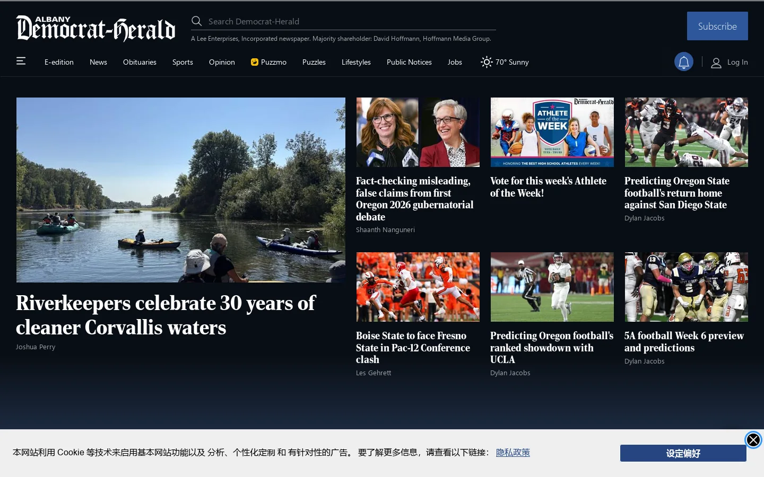
Task: Click the search magnifier icon
Action: [x=197, y=21]
